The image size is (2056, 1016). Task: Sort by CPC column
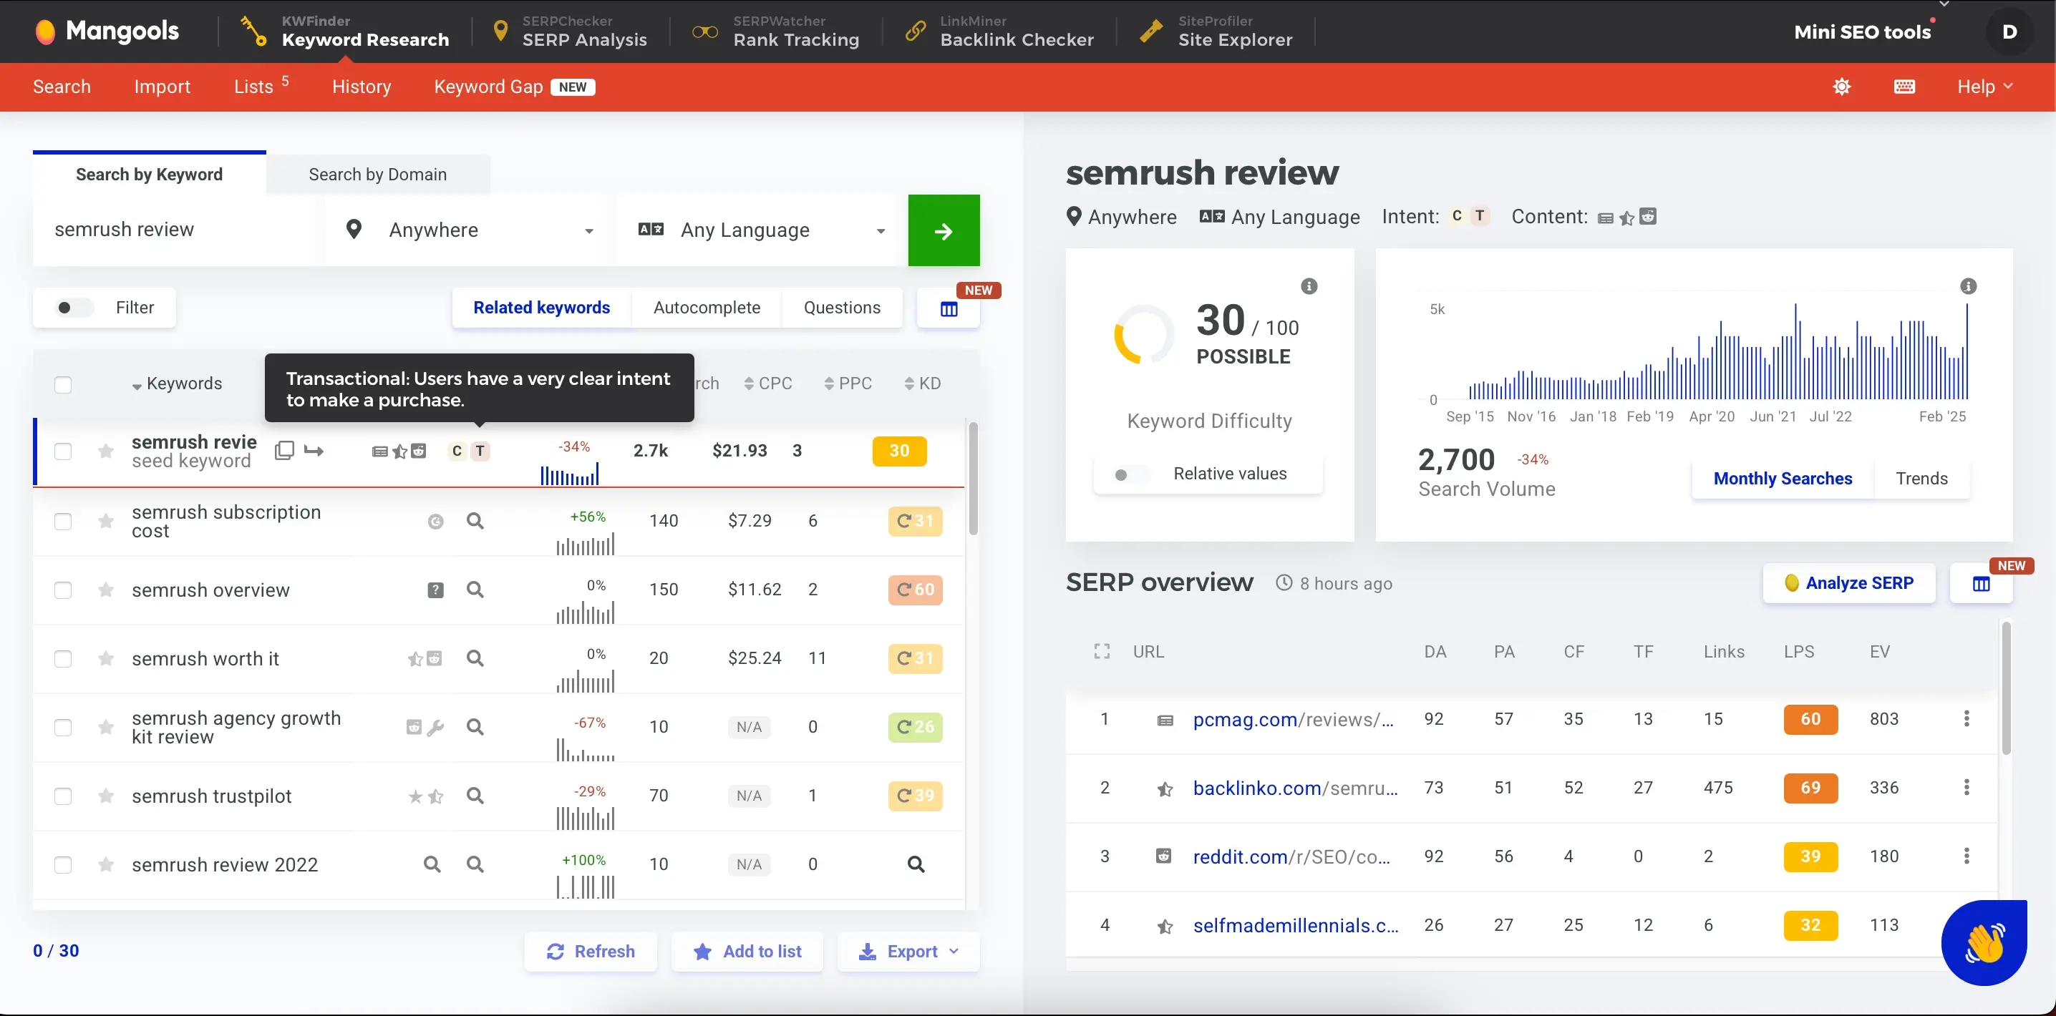pyautogui.click(x=768, y=384)
